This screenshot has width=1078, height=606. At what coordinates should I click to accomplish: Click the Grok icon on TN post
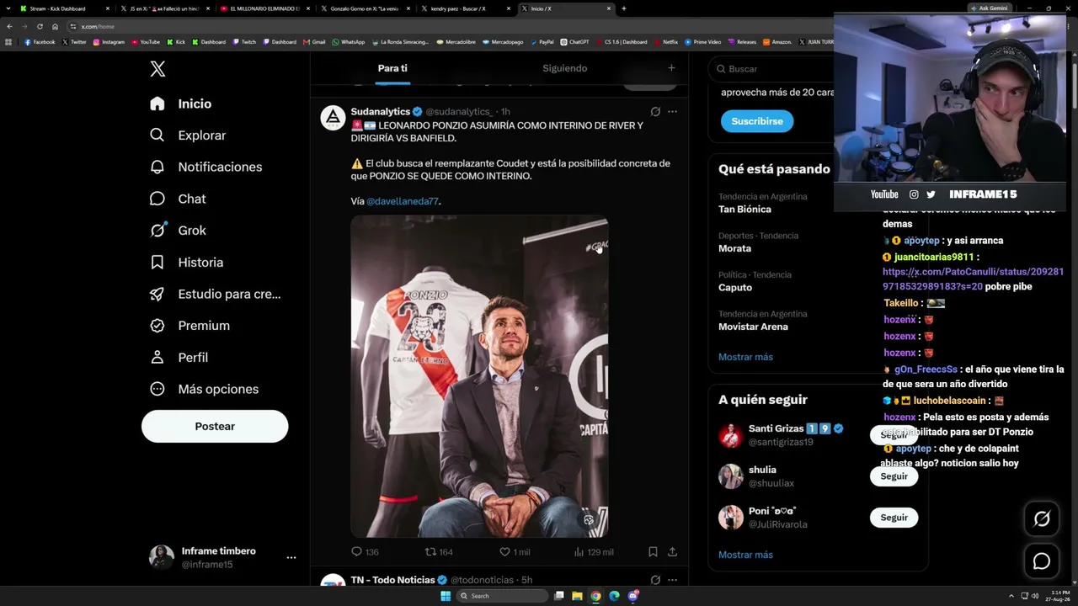coord(655,580)
